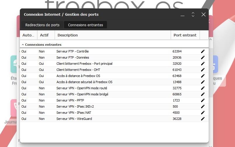
Task: Edit Client bittorrent Freebox - Port principal
Action: [x=203, y=64]
